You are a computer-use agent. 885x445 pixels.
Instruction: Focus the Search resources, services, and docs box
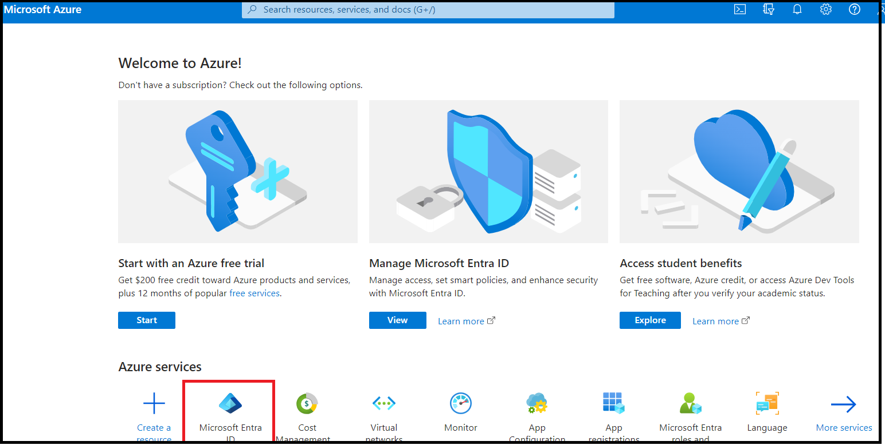point(428,10)
